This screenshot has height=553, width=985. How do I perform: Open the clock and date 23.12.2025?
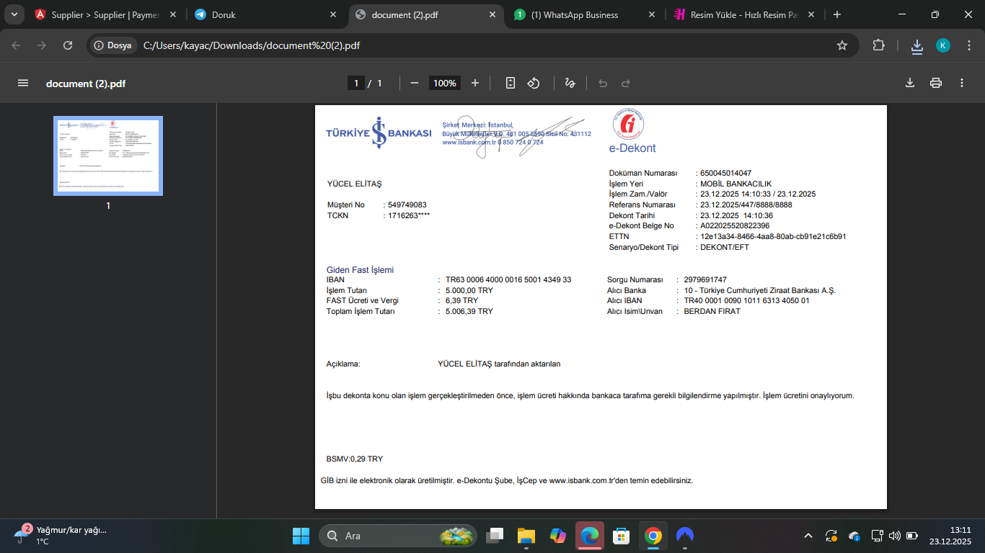(x=950, y=536)
